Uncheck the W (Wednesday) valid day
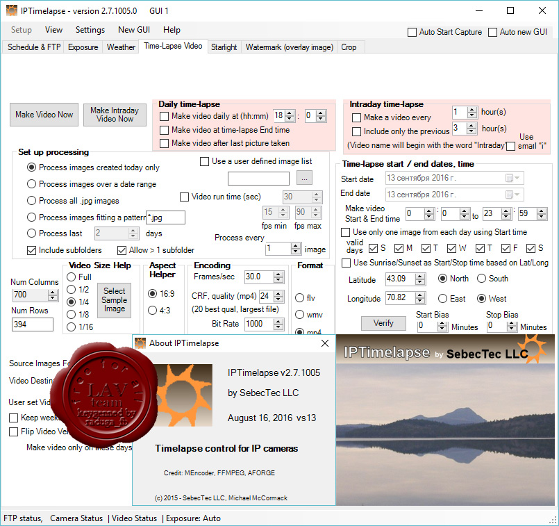This screenshot has height=526, width=559. click(x=451, y=248)
